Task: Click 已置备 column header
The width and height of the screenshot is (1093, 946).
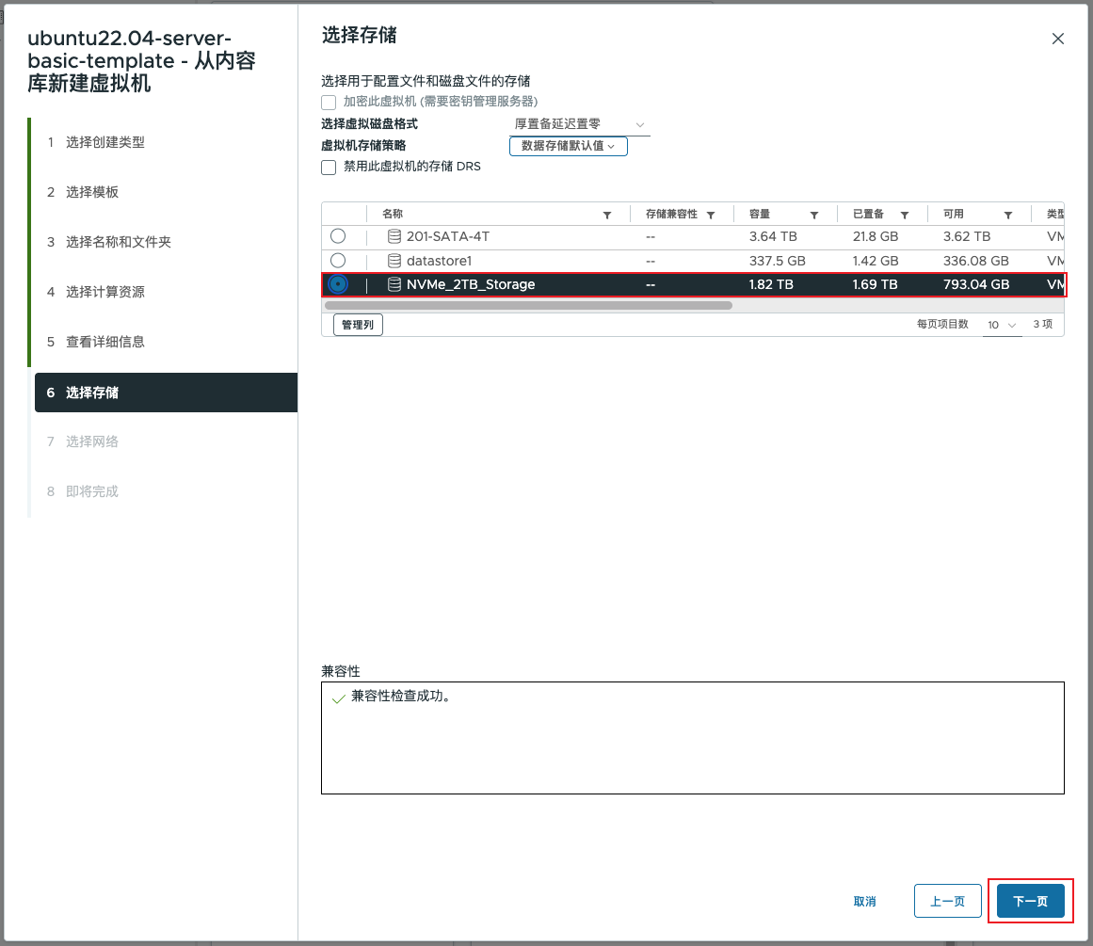Action: [869, 214]
